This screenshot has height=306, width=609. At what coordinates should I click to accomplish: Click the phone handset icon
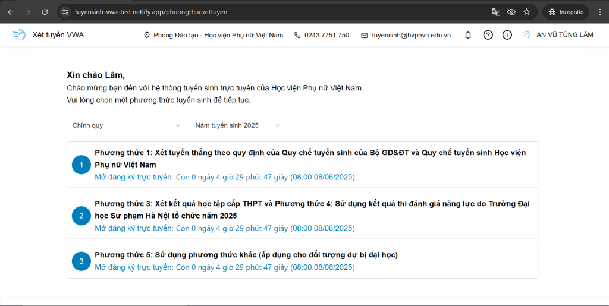[297, 35]
